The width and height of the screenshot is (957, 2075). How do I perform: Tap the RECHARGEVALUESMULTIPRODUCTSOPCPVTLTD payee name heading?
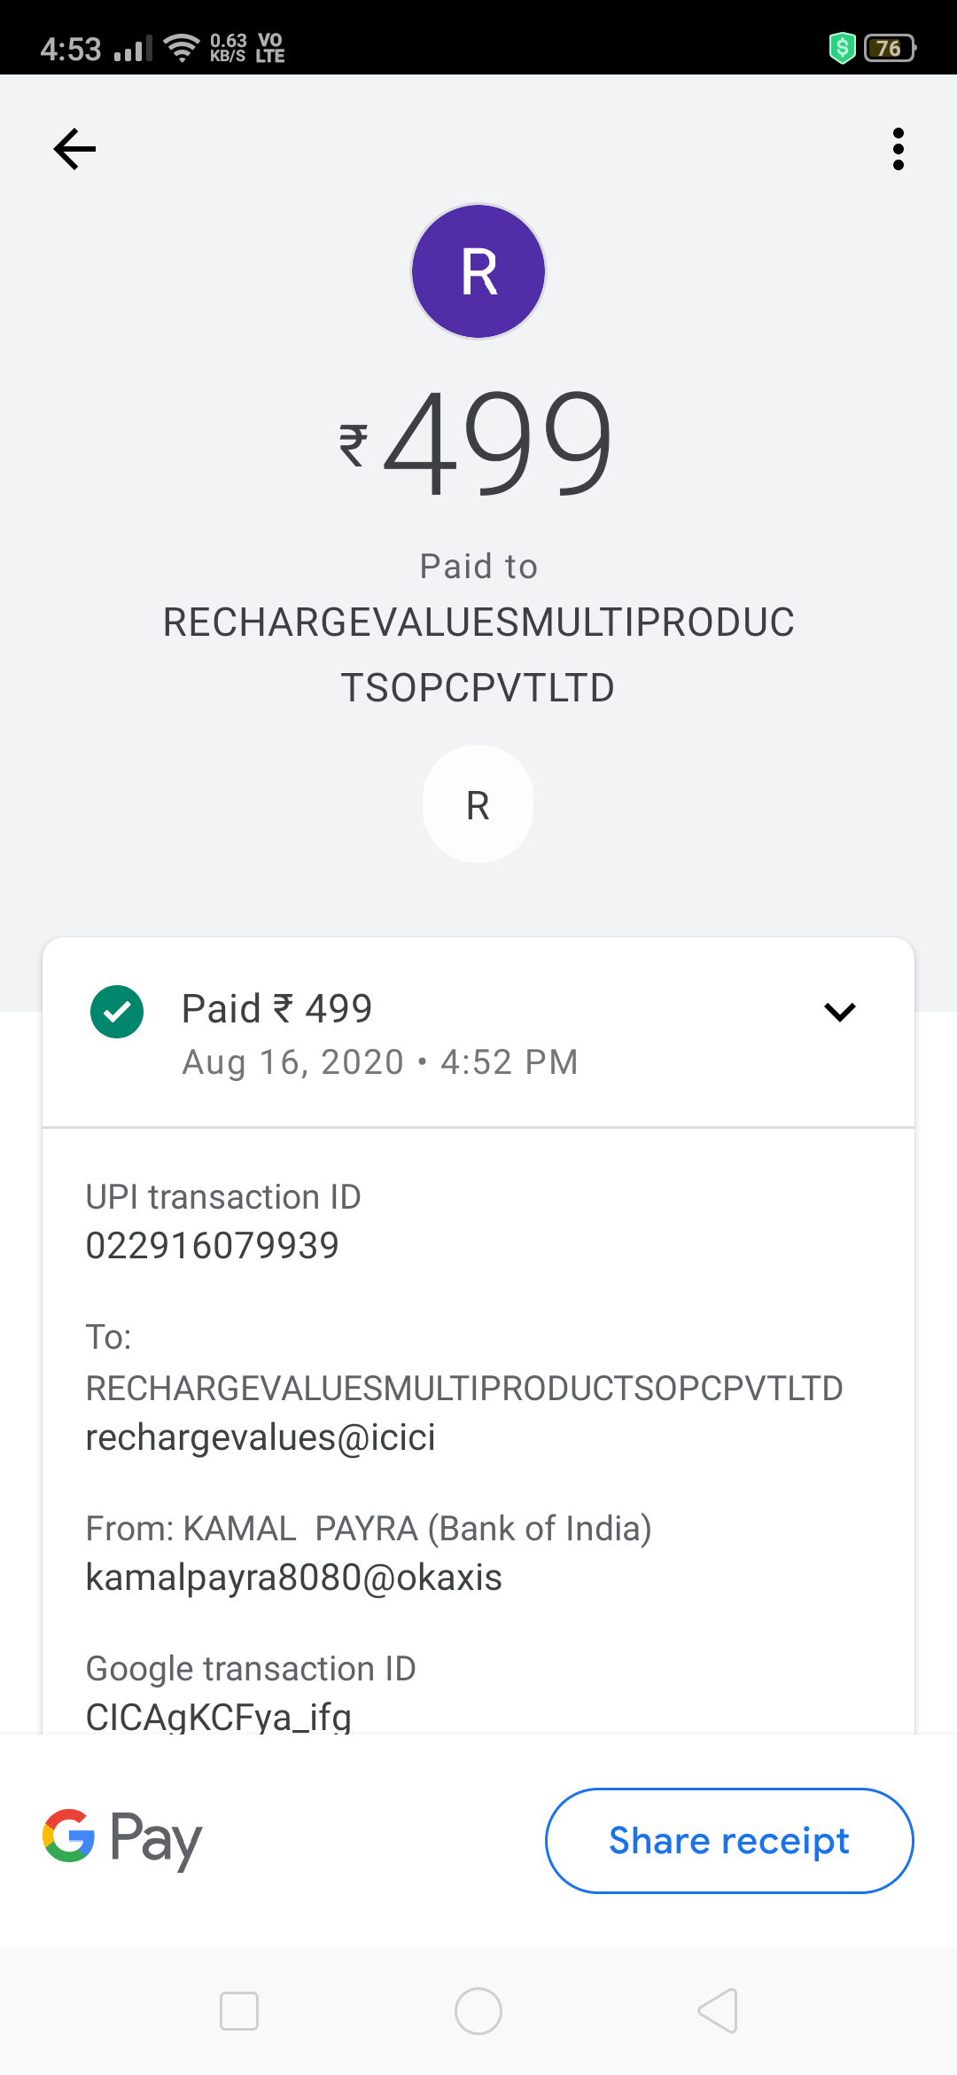(478, 654)
